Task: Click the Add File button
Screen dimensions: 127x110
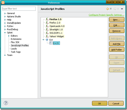Action: point(117,44)
